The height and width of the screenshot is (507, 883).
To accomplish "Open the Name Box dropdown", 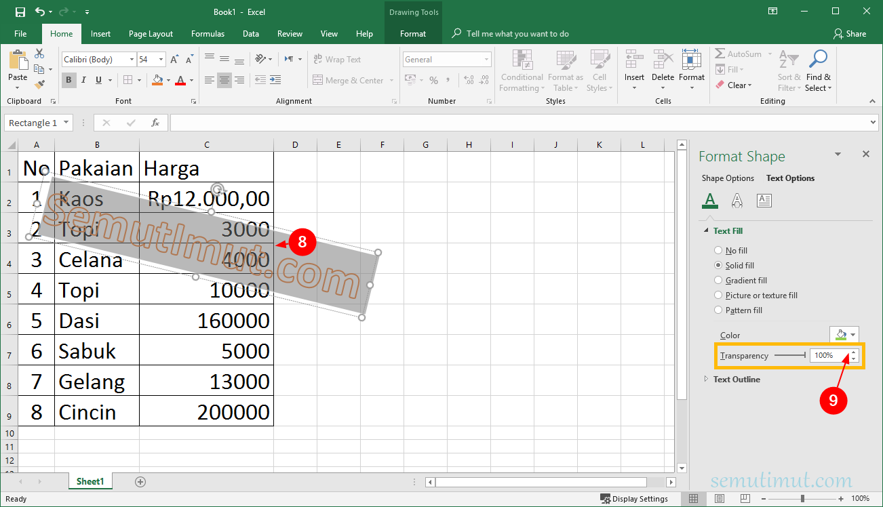I will 66,123.
